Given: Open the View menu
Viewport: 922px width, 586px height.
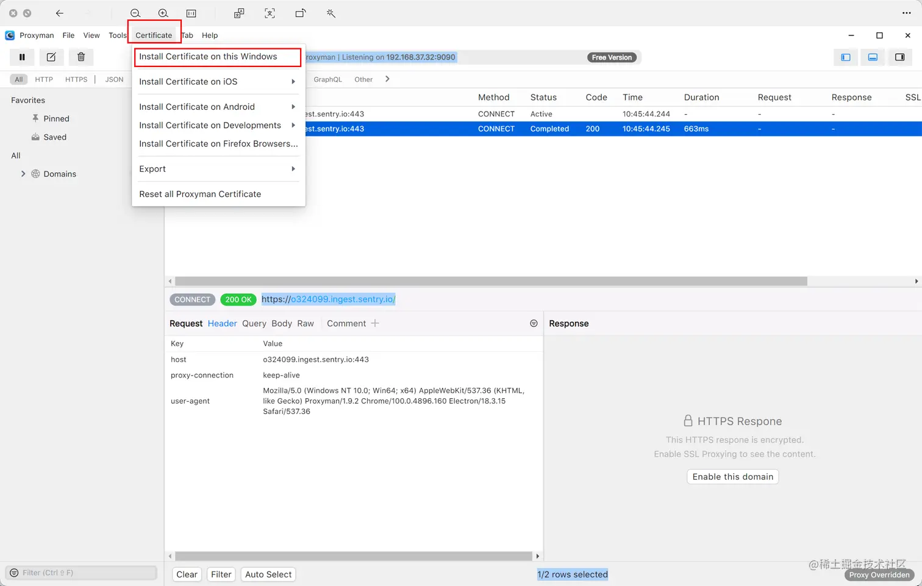Looking at the screenshot, I should (x=91, y=35).
